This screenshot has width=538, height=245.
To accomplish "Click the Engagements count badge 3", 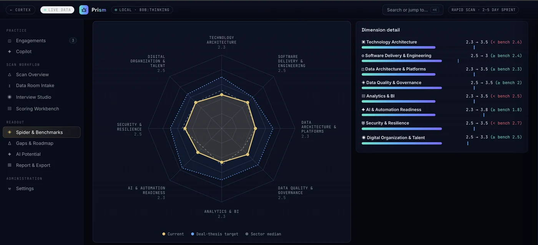I will click(73, 40).
